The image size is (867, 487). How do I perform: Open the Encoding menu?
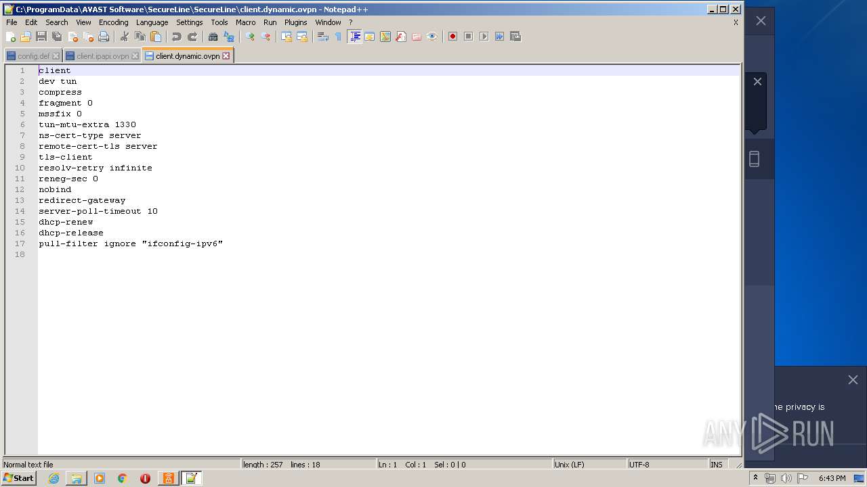(113, 22)
